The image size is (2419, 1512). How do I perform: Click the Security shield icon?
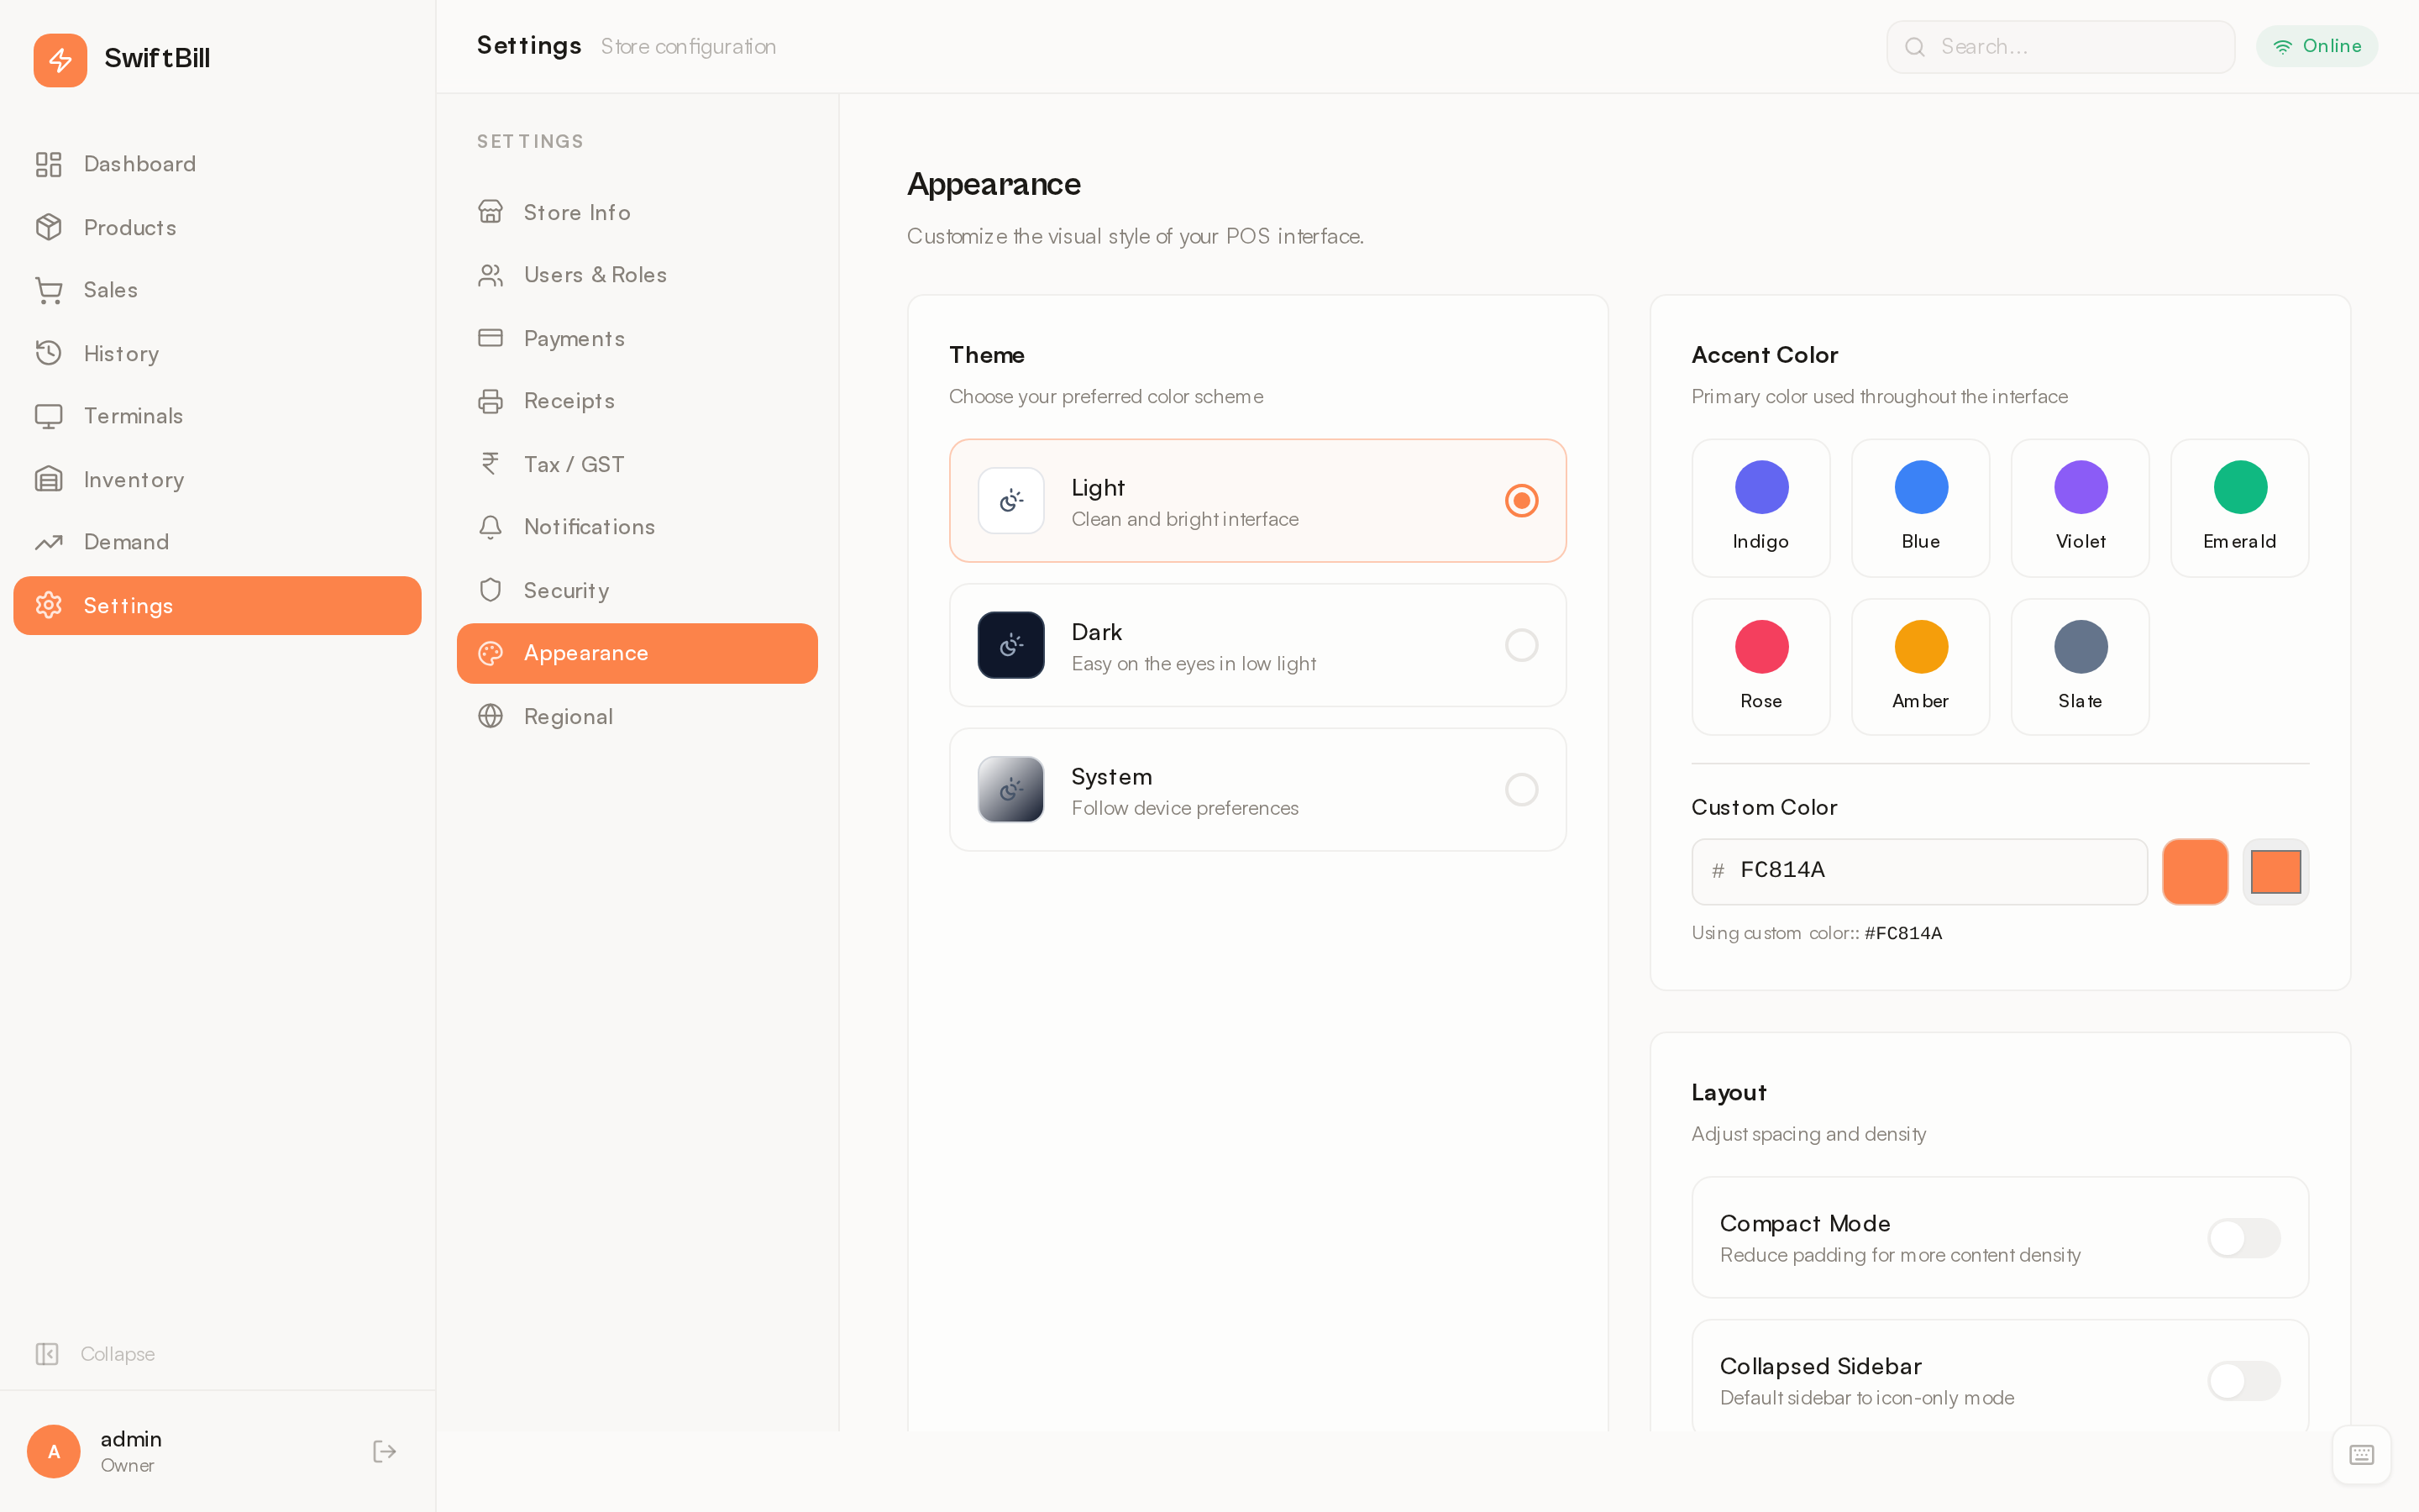[490, 590]
